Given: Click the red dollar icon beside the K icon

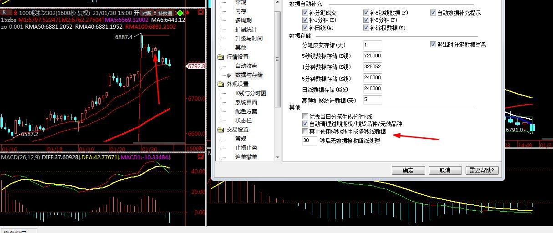Looking at the screenshot, I should pos(14,13).
